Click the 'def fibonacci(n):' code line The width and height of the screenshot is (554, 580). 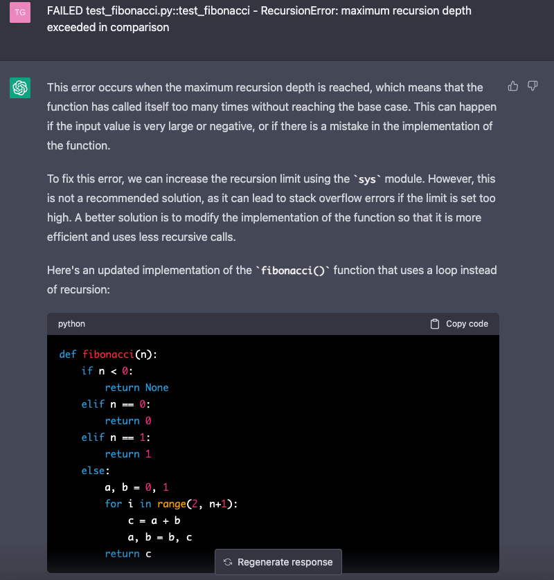(108, 354)
